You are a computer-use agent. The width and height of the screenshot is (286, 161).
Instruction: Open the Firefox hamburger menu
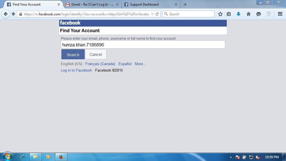[280, 14]
